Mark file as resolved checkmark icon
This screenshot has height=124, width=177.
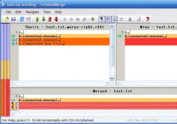(x=93, y=19)
